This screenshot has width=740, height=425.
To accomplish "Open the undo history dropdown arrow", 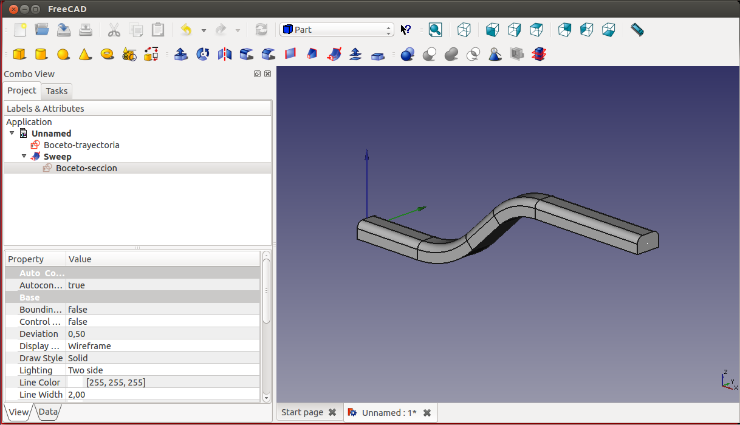I will pyautogui.click(x=204, y=30).
